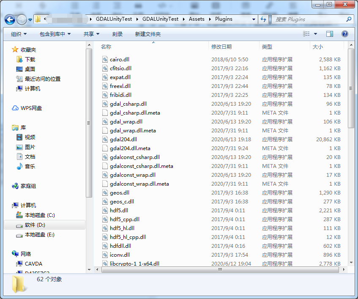Open 视频 library
358x299 pixels.
25,137
